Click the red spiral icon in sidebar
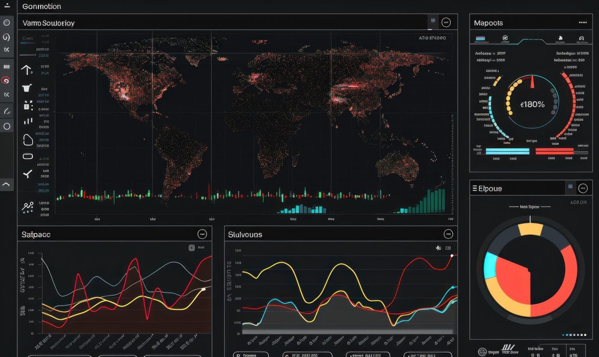Image resolution: width=599 pixels, height=357 pixels. [6, 80]
